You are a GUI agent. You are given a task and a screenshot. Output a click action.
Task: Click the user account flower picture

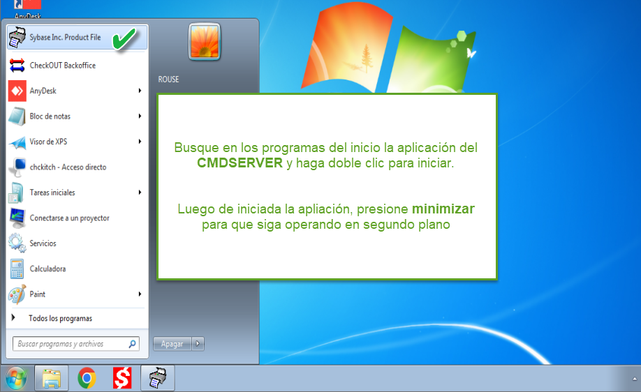coord(205,42)
